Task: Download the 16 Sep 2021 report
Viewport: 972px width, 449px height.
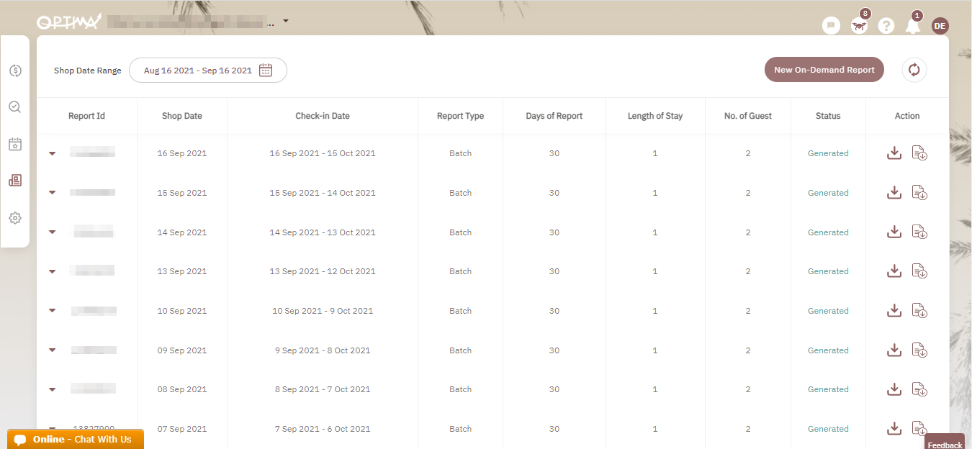Action: click(894, 153)
